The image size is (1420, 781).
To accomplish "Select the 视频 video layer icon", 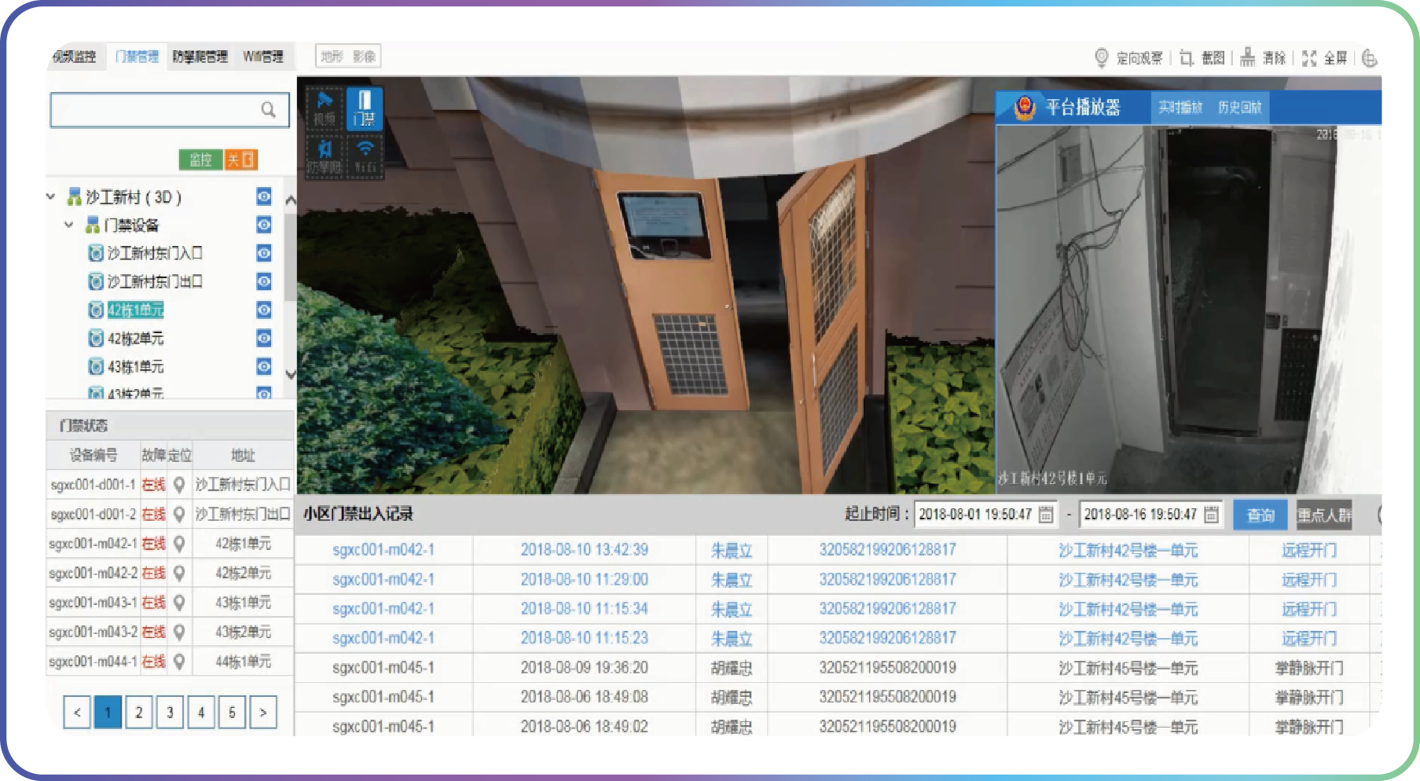I will click(325, 108).
